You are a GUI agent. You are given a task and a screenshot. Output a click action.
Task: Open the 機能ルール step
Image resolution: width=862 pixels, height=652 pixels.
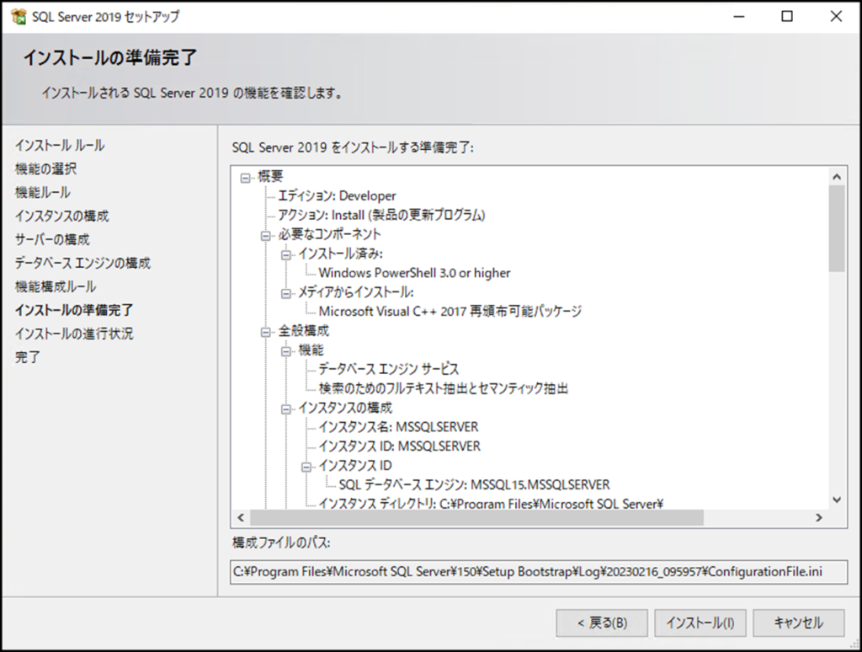click(43, 193)
